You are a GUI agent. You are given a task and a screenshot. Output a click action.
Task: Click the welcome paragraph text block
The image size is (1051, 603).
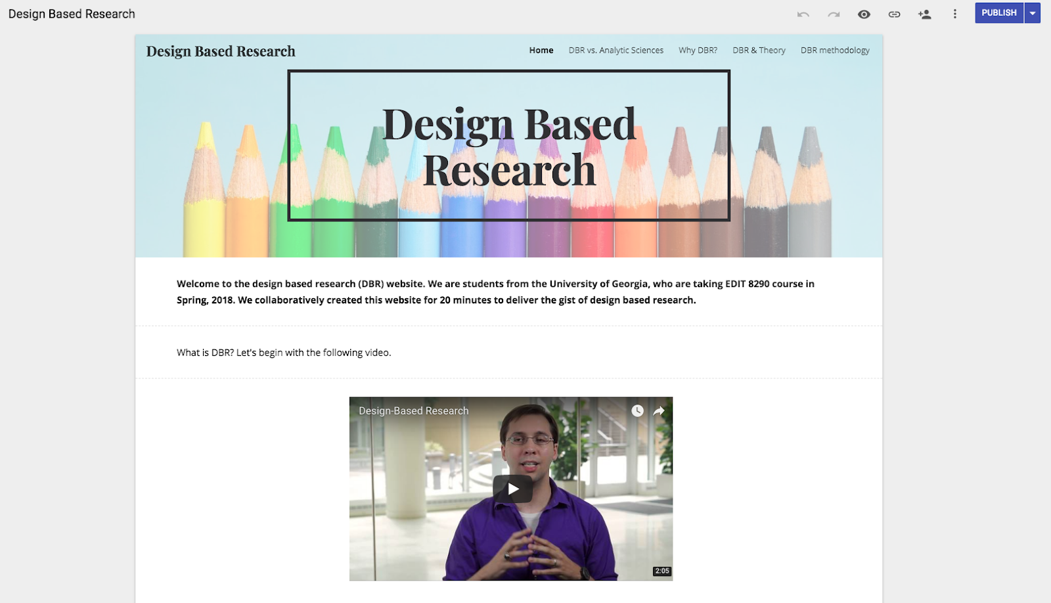(x=495, y=292)
